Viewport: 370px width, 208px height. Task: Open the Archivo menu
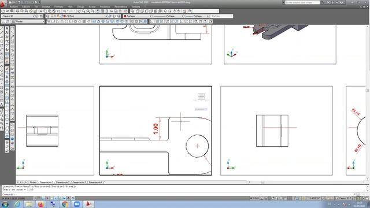tap(14, 7)
